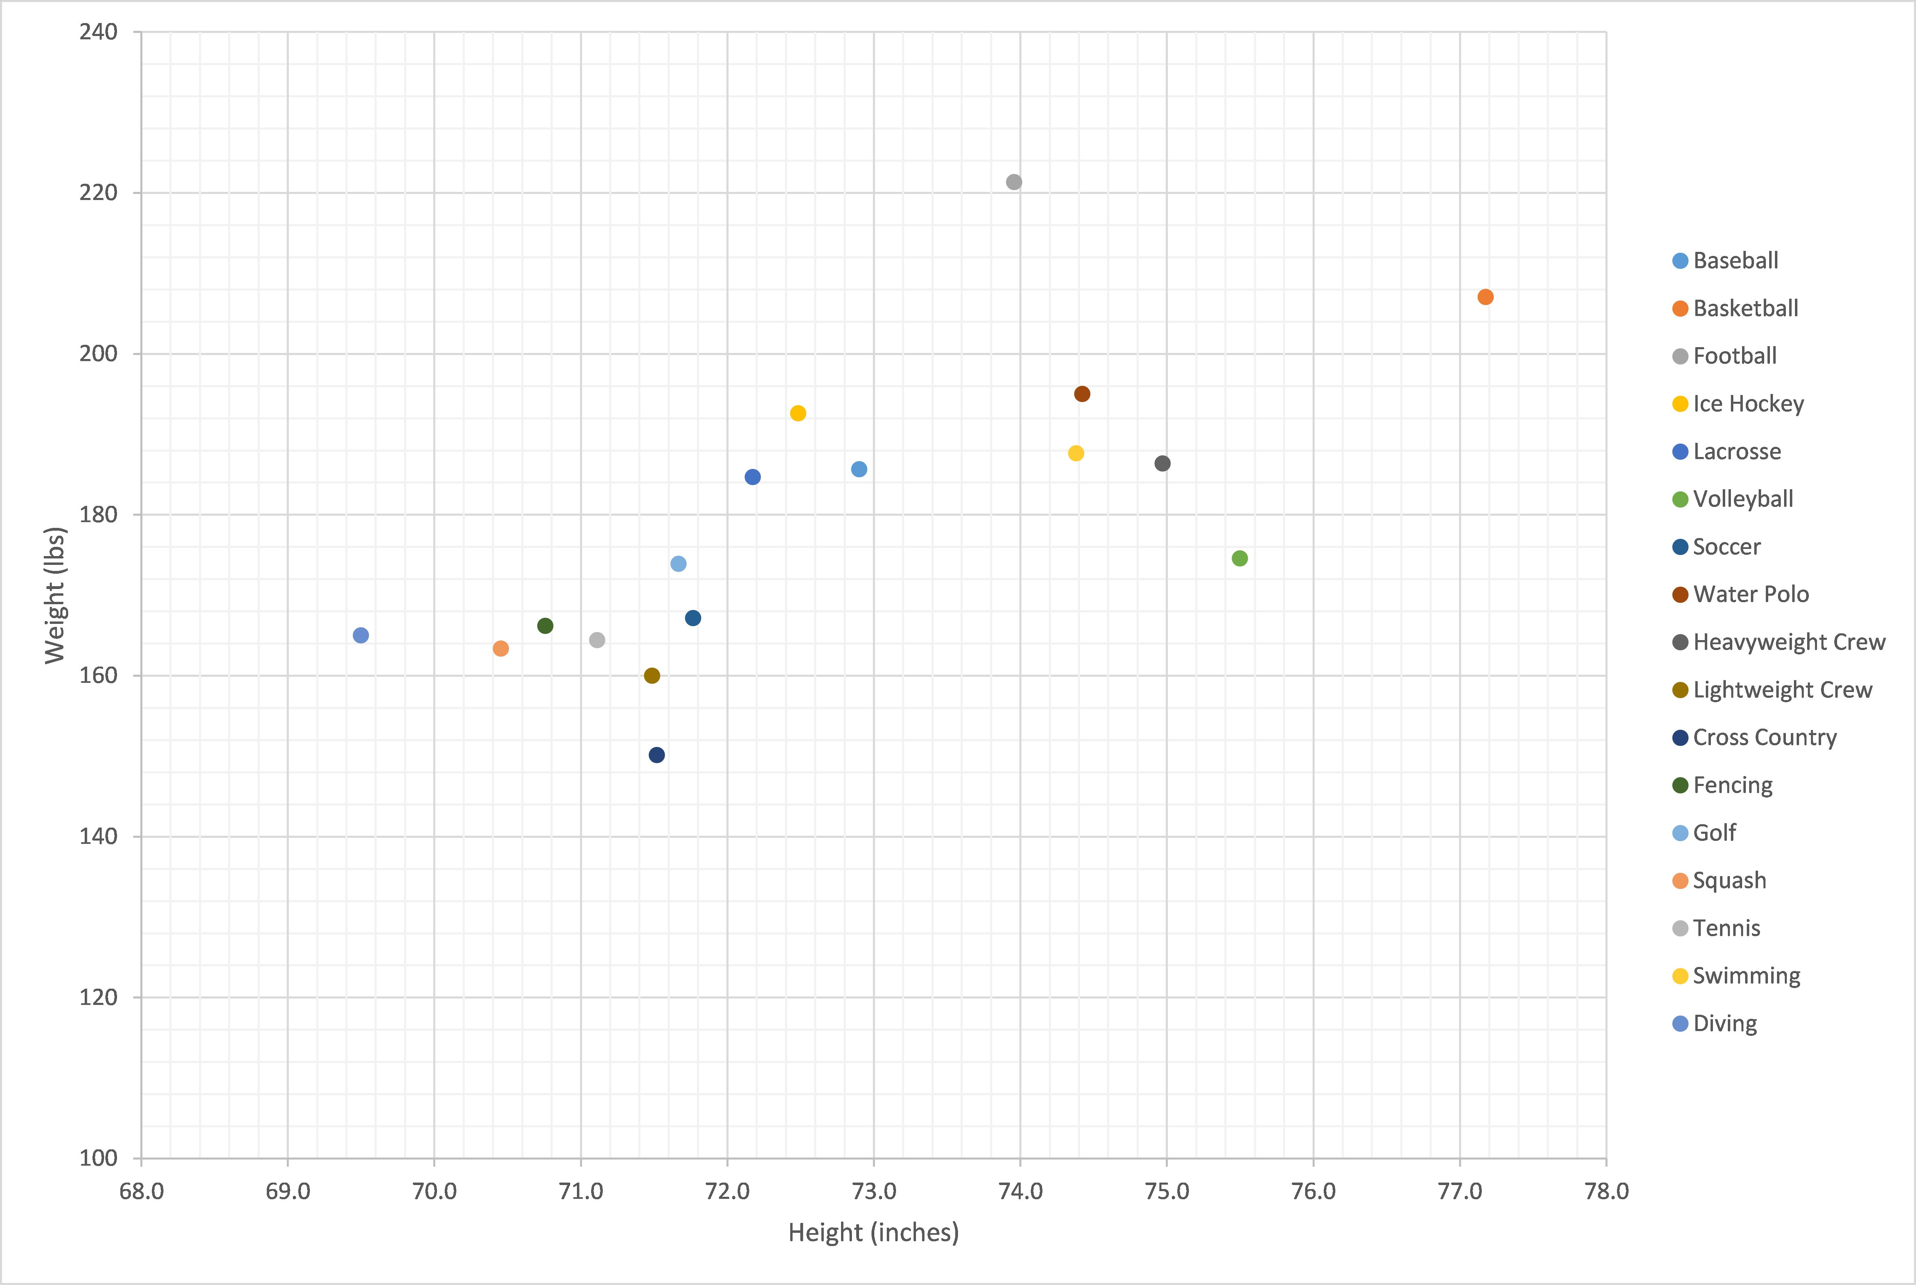Click the blue Baseball data point
The width and height of the screenshot is (1916, 1285).
coord(859,470)
